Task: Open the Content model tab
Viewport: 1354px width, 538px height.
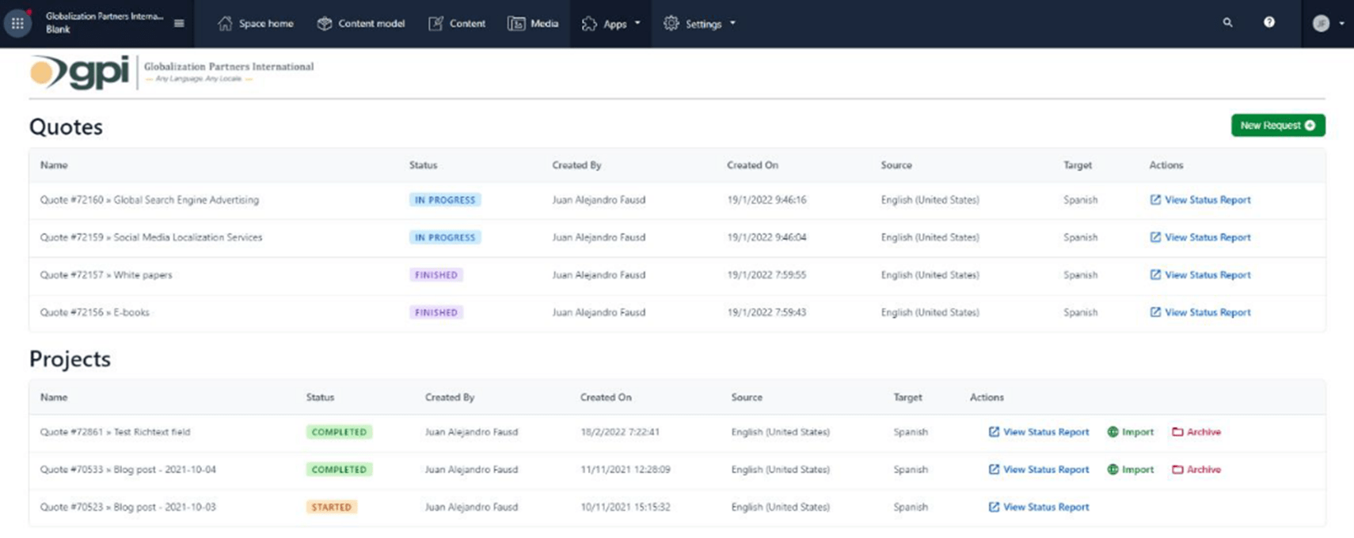Action: coord(361,24)
